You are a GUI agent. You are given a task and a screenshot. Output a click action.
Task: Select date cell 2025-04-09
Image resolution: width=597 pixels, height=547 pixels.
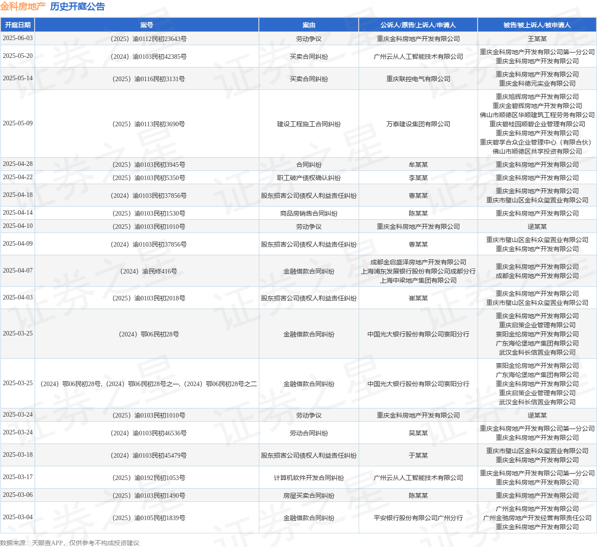[18, 244]
